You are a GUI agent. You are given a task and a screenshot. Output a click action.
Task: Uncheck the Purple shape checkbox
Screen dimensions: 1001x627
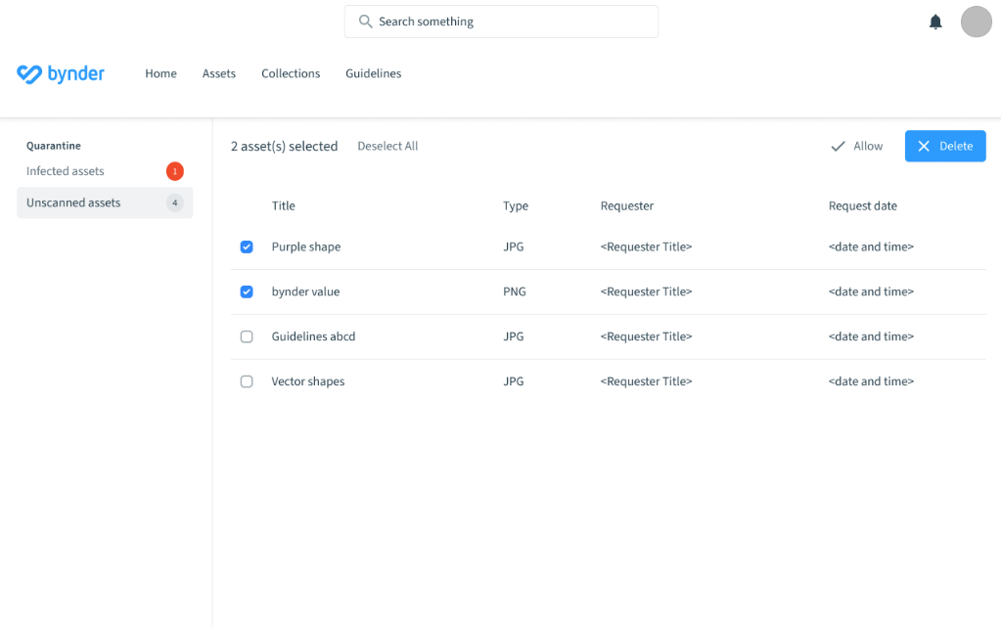247,247
